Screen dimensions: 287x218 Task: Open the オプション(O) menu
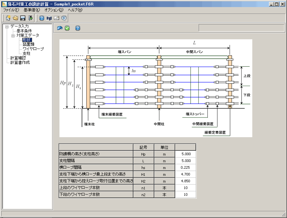pos(54,10)
